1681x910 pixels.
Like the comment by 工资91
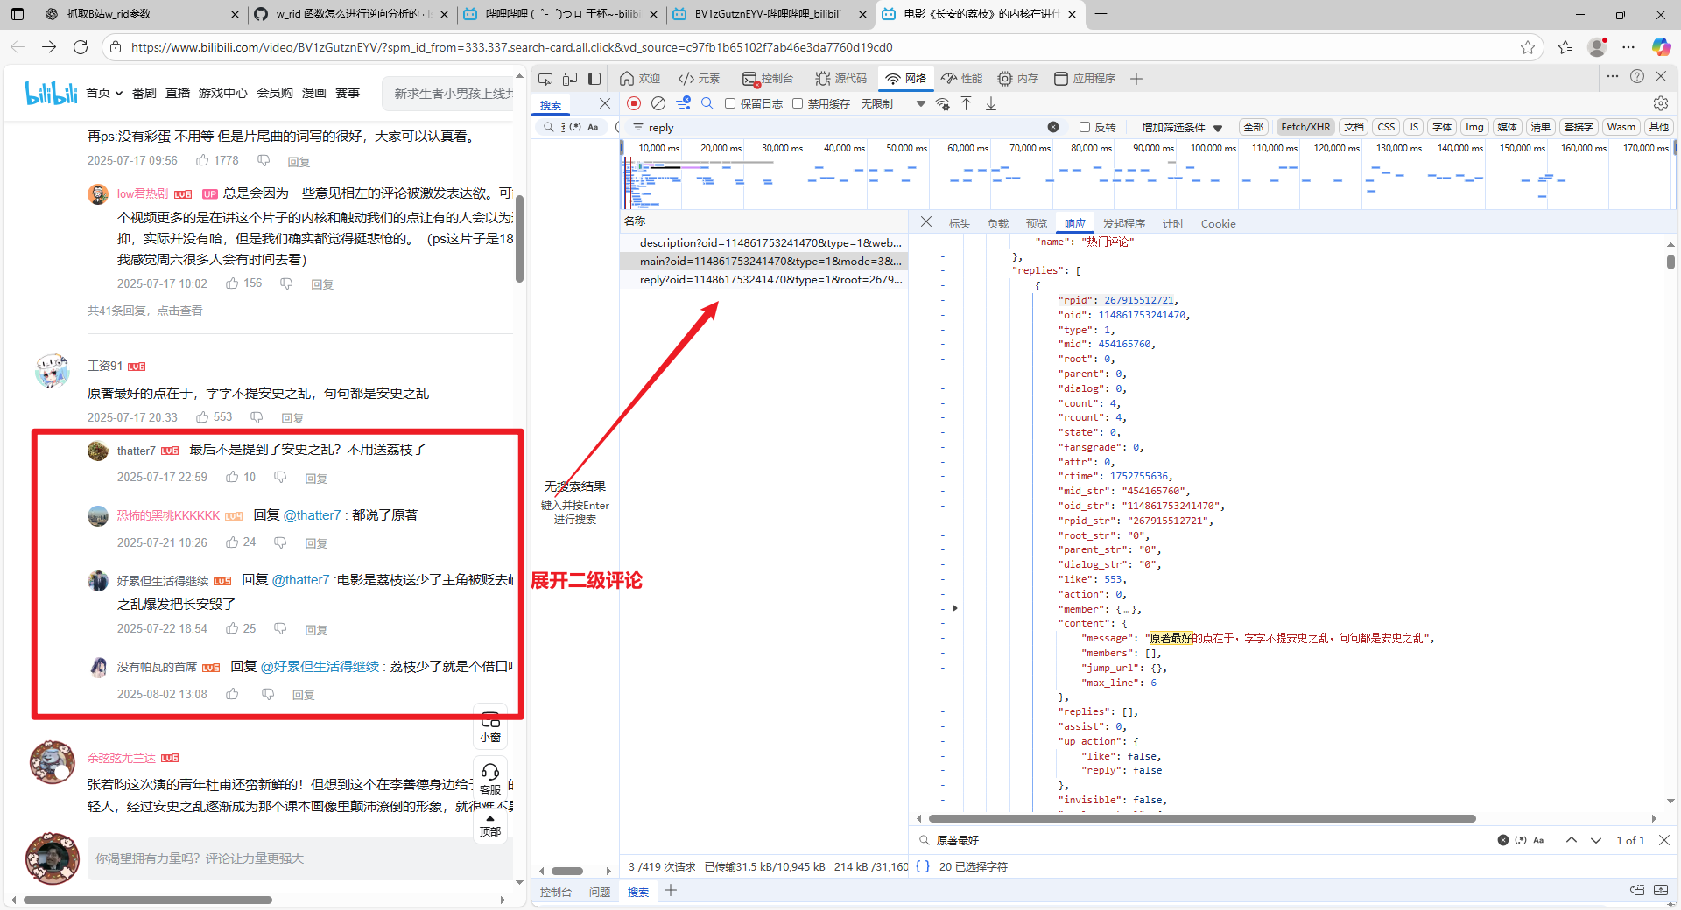[202, 417]
